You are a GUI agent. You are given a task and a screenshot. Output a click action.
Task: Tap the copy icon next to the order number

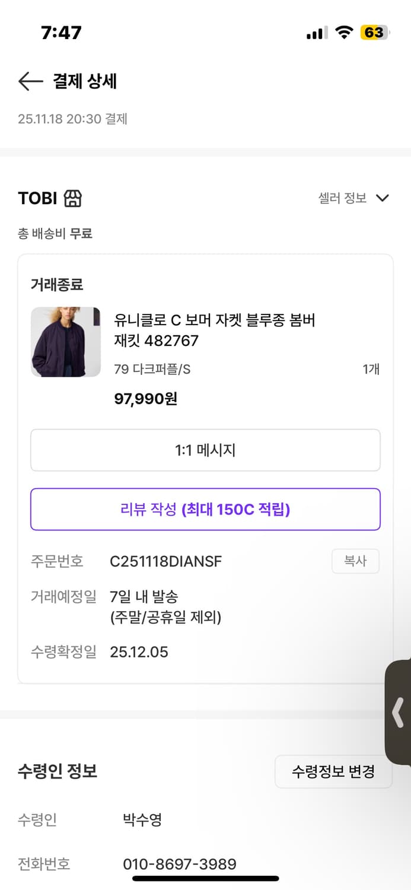(x=355, y=561)
